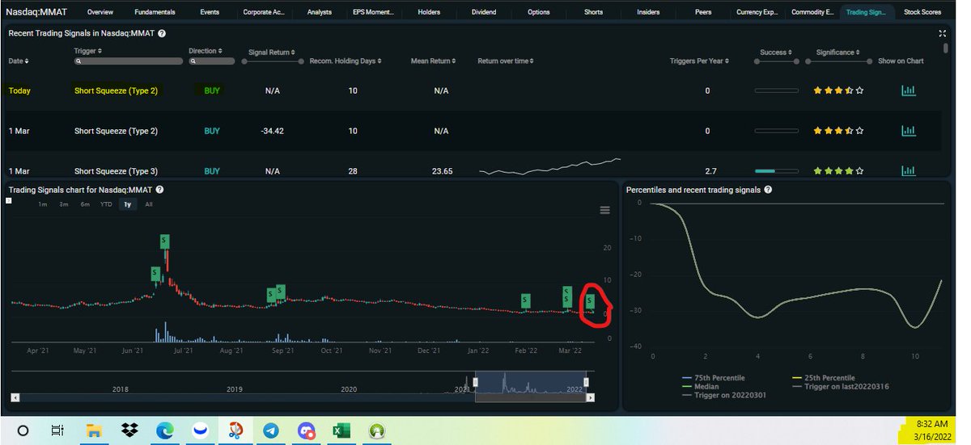Open the chart hamburger context menu
This screenshot has width=971, height=445.
click(604, 210)
